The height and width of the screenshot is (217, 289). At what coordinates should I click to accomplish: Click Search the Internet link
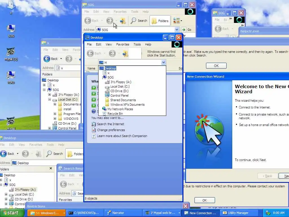tap(111, 124)
